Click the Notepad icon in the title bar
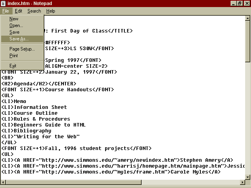Screen dimensions: 251x188 pyautogui.click(x=4, y=4)
